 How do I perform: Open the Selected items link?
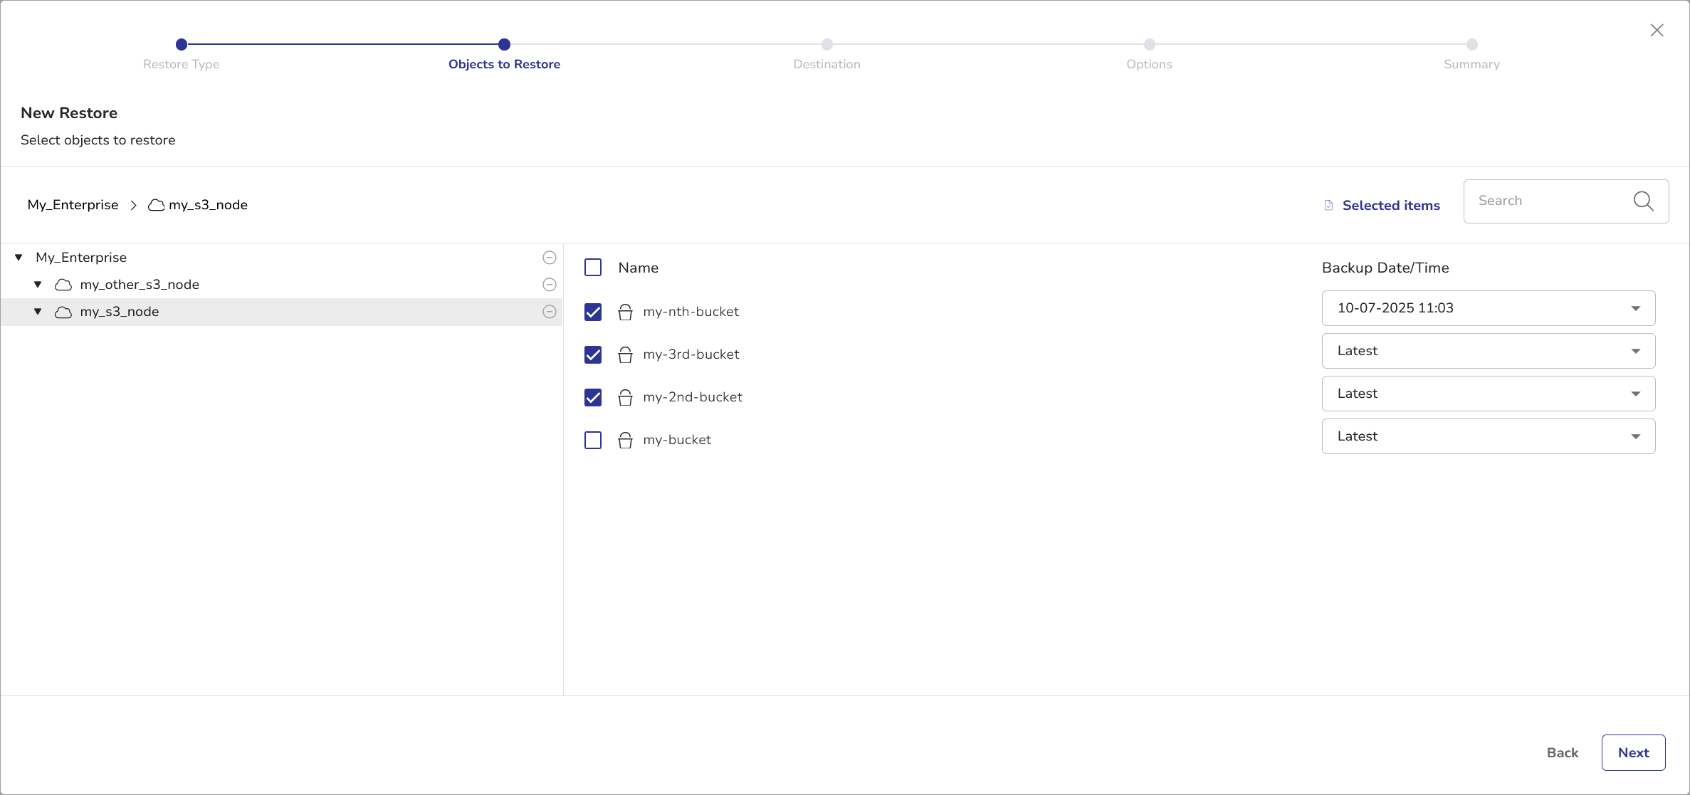coord(1391,206)
